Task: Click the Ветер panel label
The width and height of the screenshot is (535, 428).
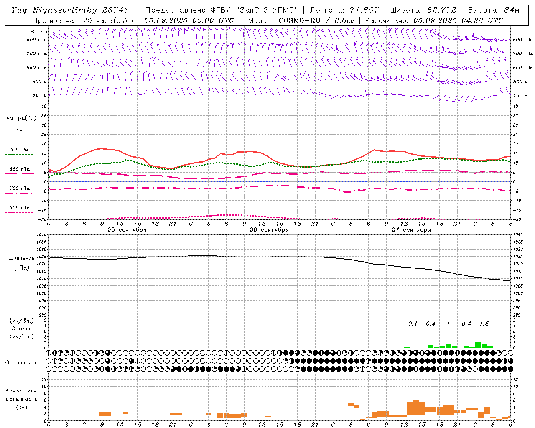Action: (x=39, y=32)
